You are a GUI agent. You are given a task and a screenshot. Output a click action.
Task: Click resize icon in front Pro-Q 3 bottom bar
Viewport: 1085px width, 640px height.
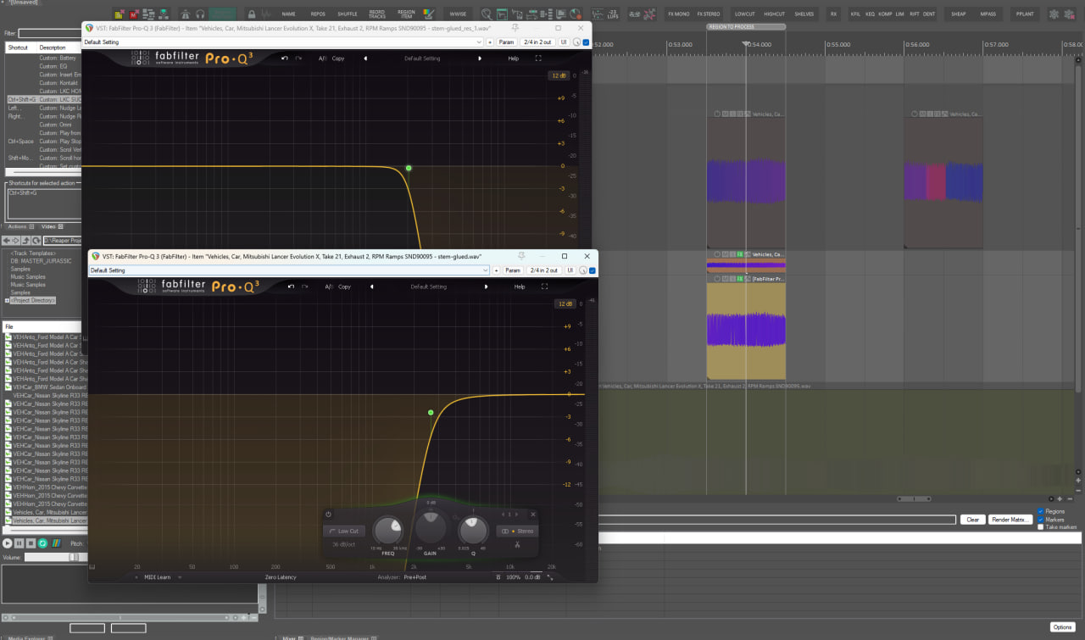pos(549,577)
